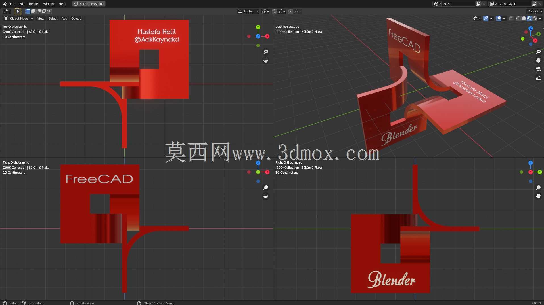Toggle proportional editing

(x=290, y=11)
